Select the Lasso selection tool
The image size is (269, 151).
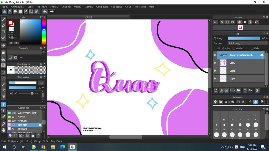click(x=3, y=79)
